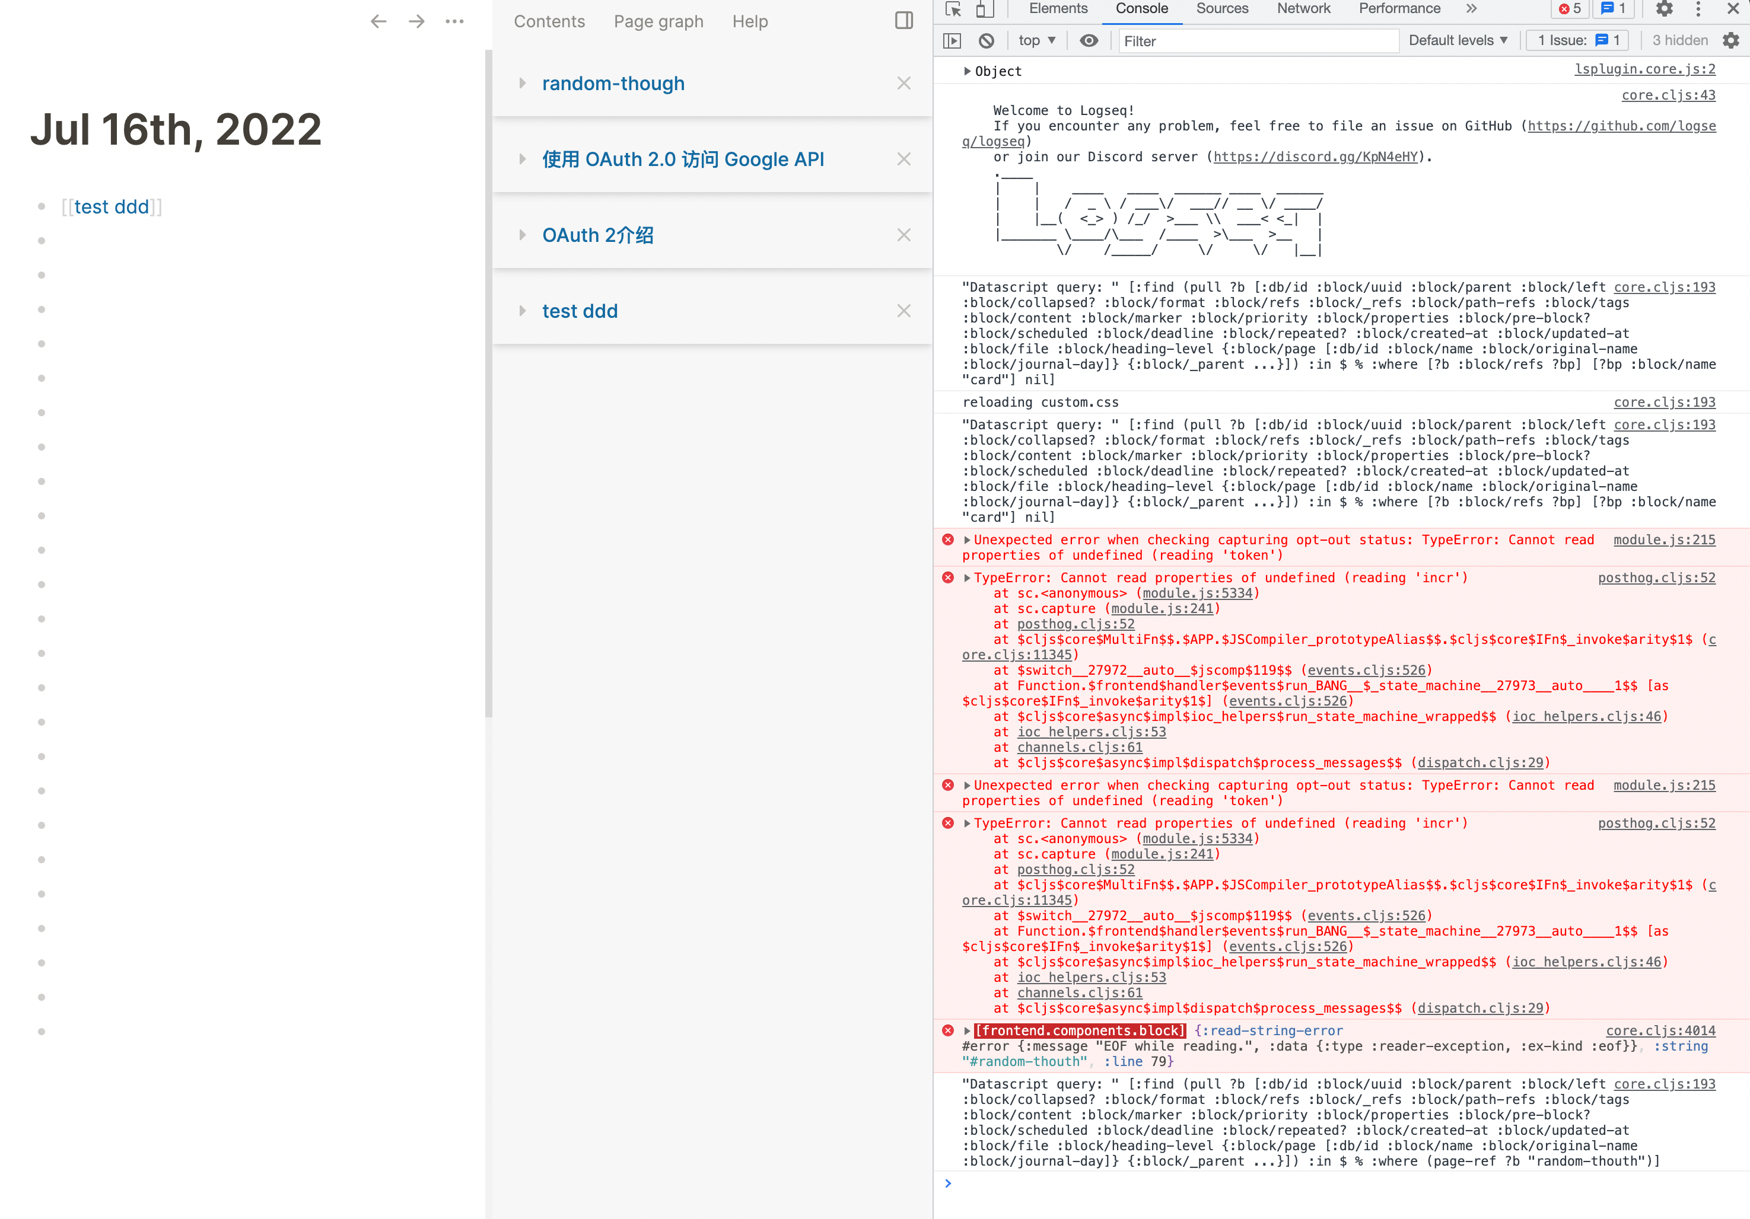
Task: Open the Discord invite link discord.gg/KpN4eHY
Action: pos(1315,157)
